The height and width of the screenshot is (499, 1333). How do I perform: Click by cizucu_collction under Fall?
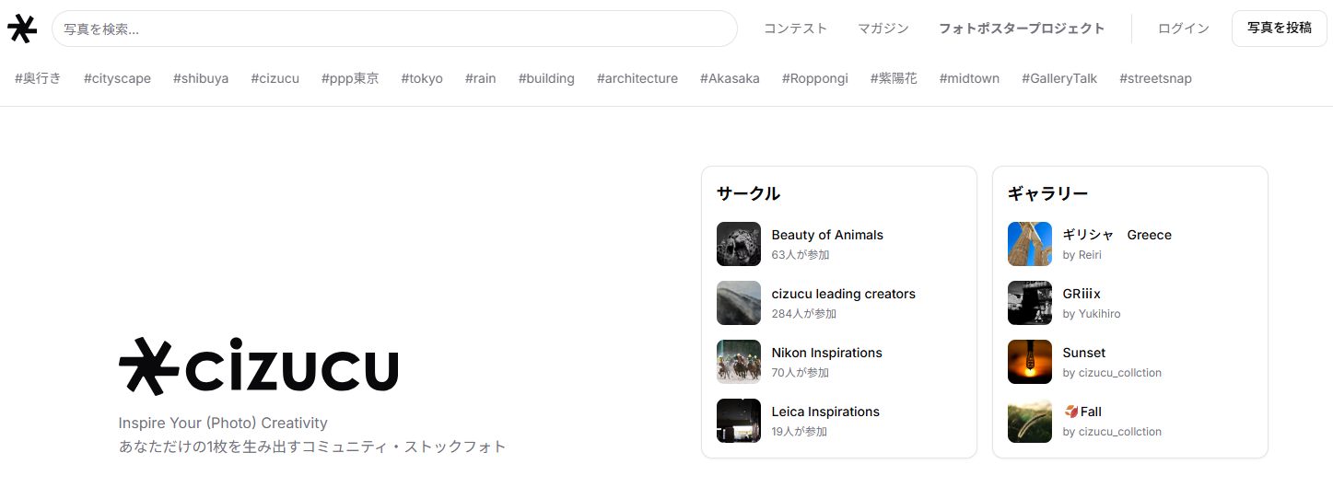[1112, 432]
